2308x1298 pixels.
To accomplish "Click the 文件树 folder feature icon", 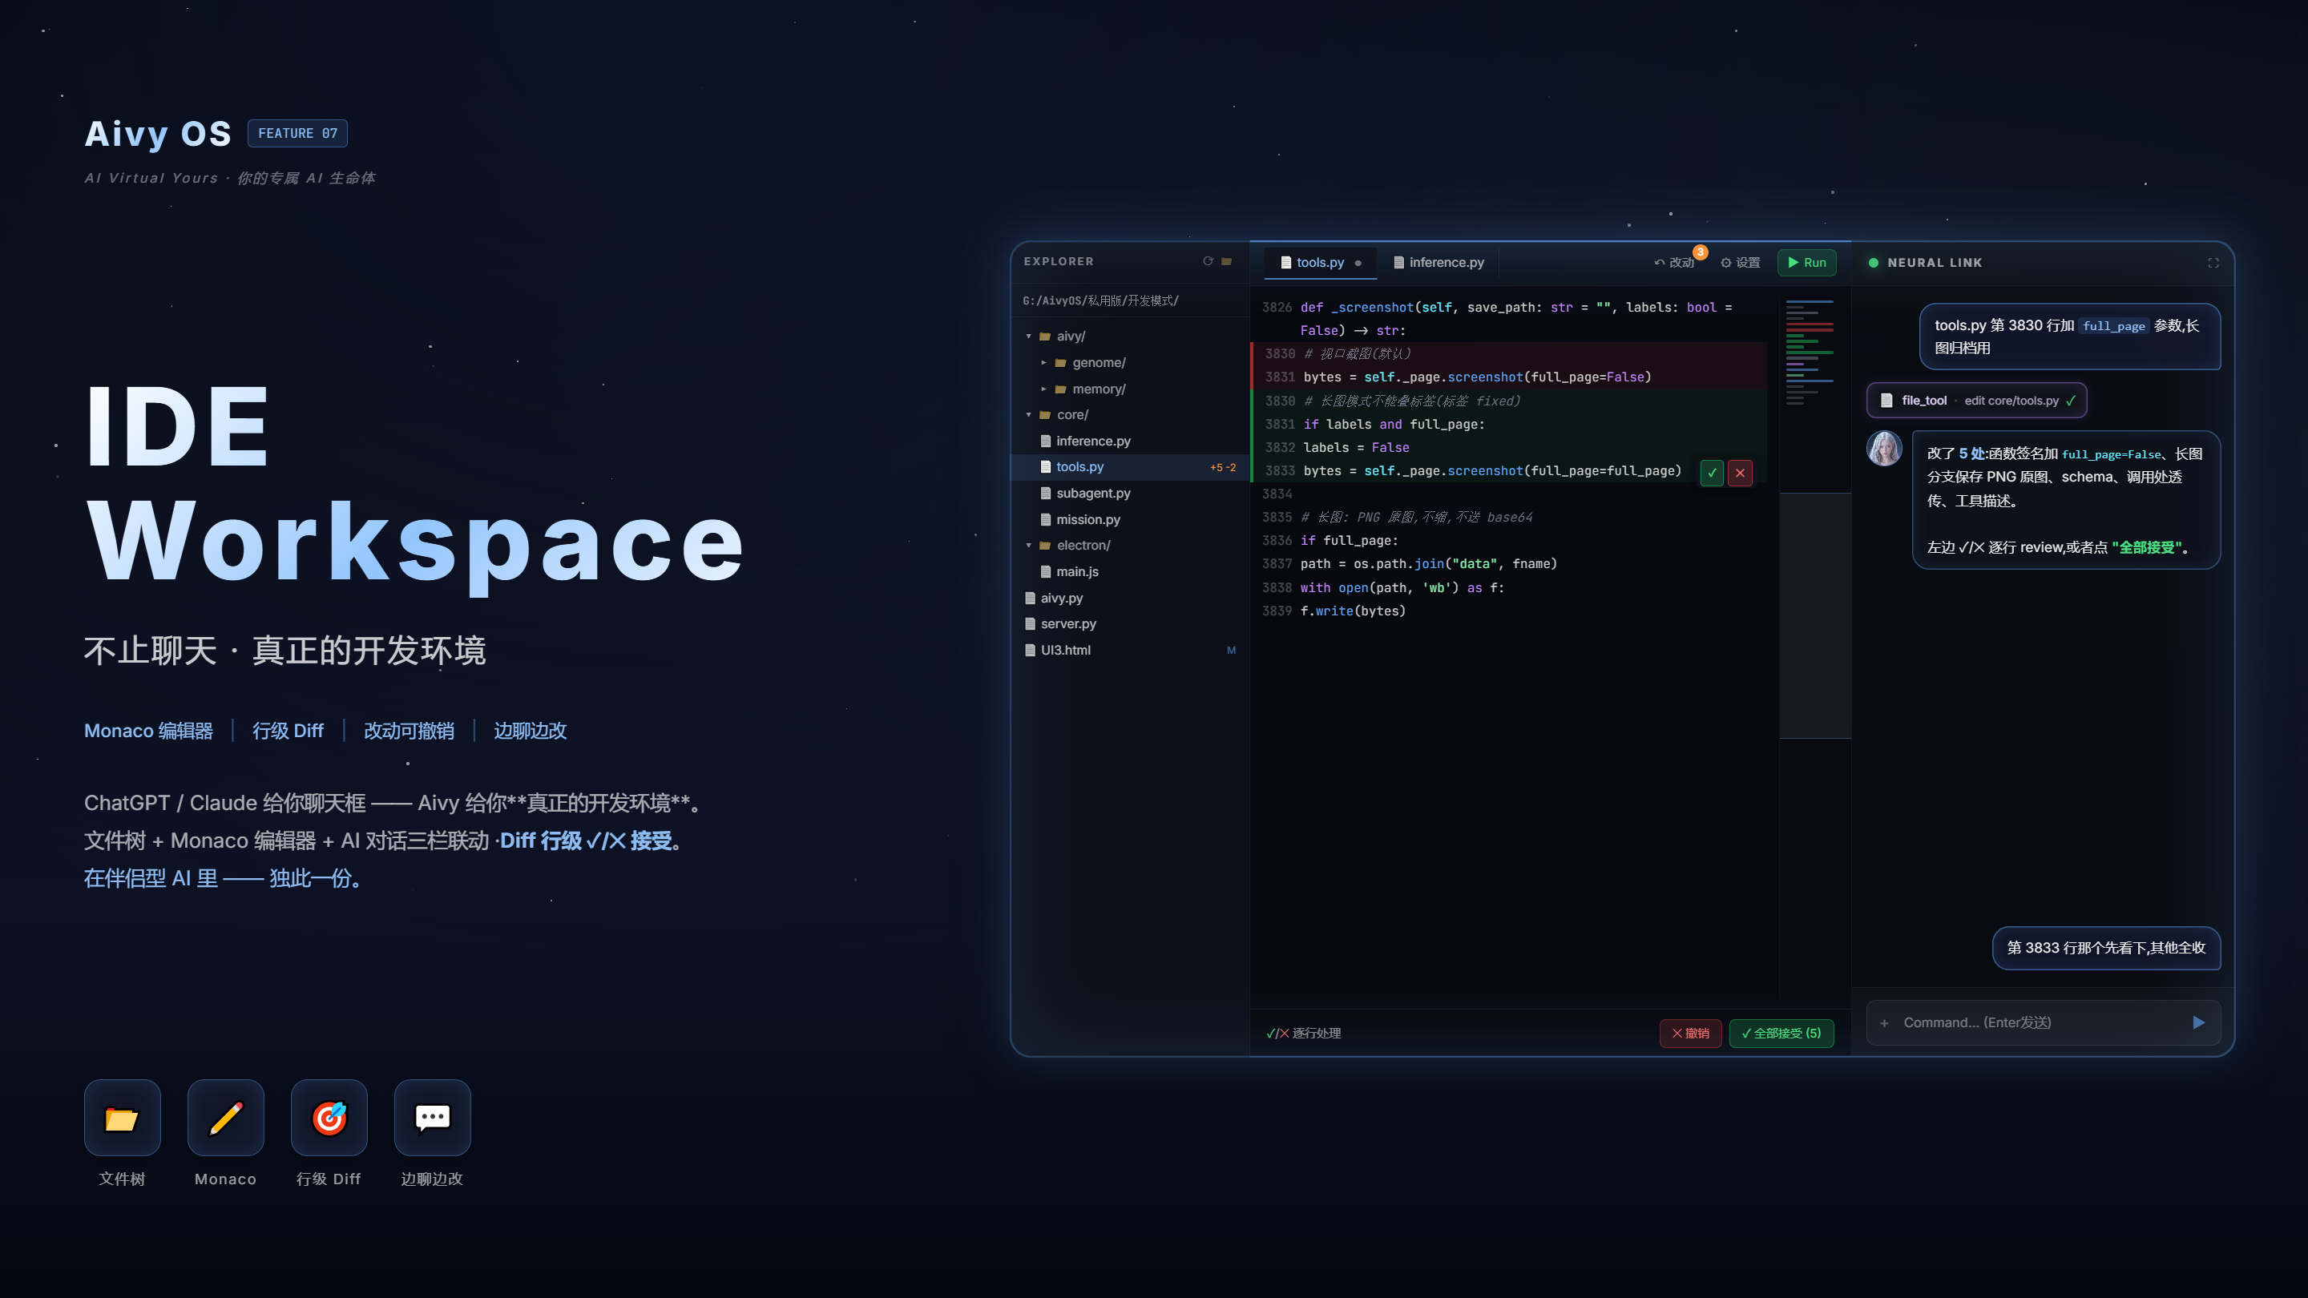I will point(122,1117).
